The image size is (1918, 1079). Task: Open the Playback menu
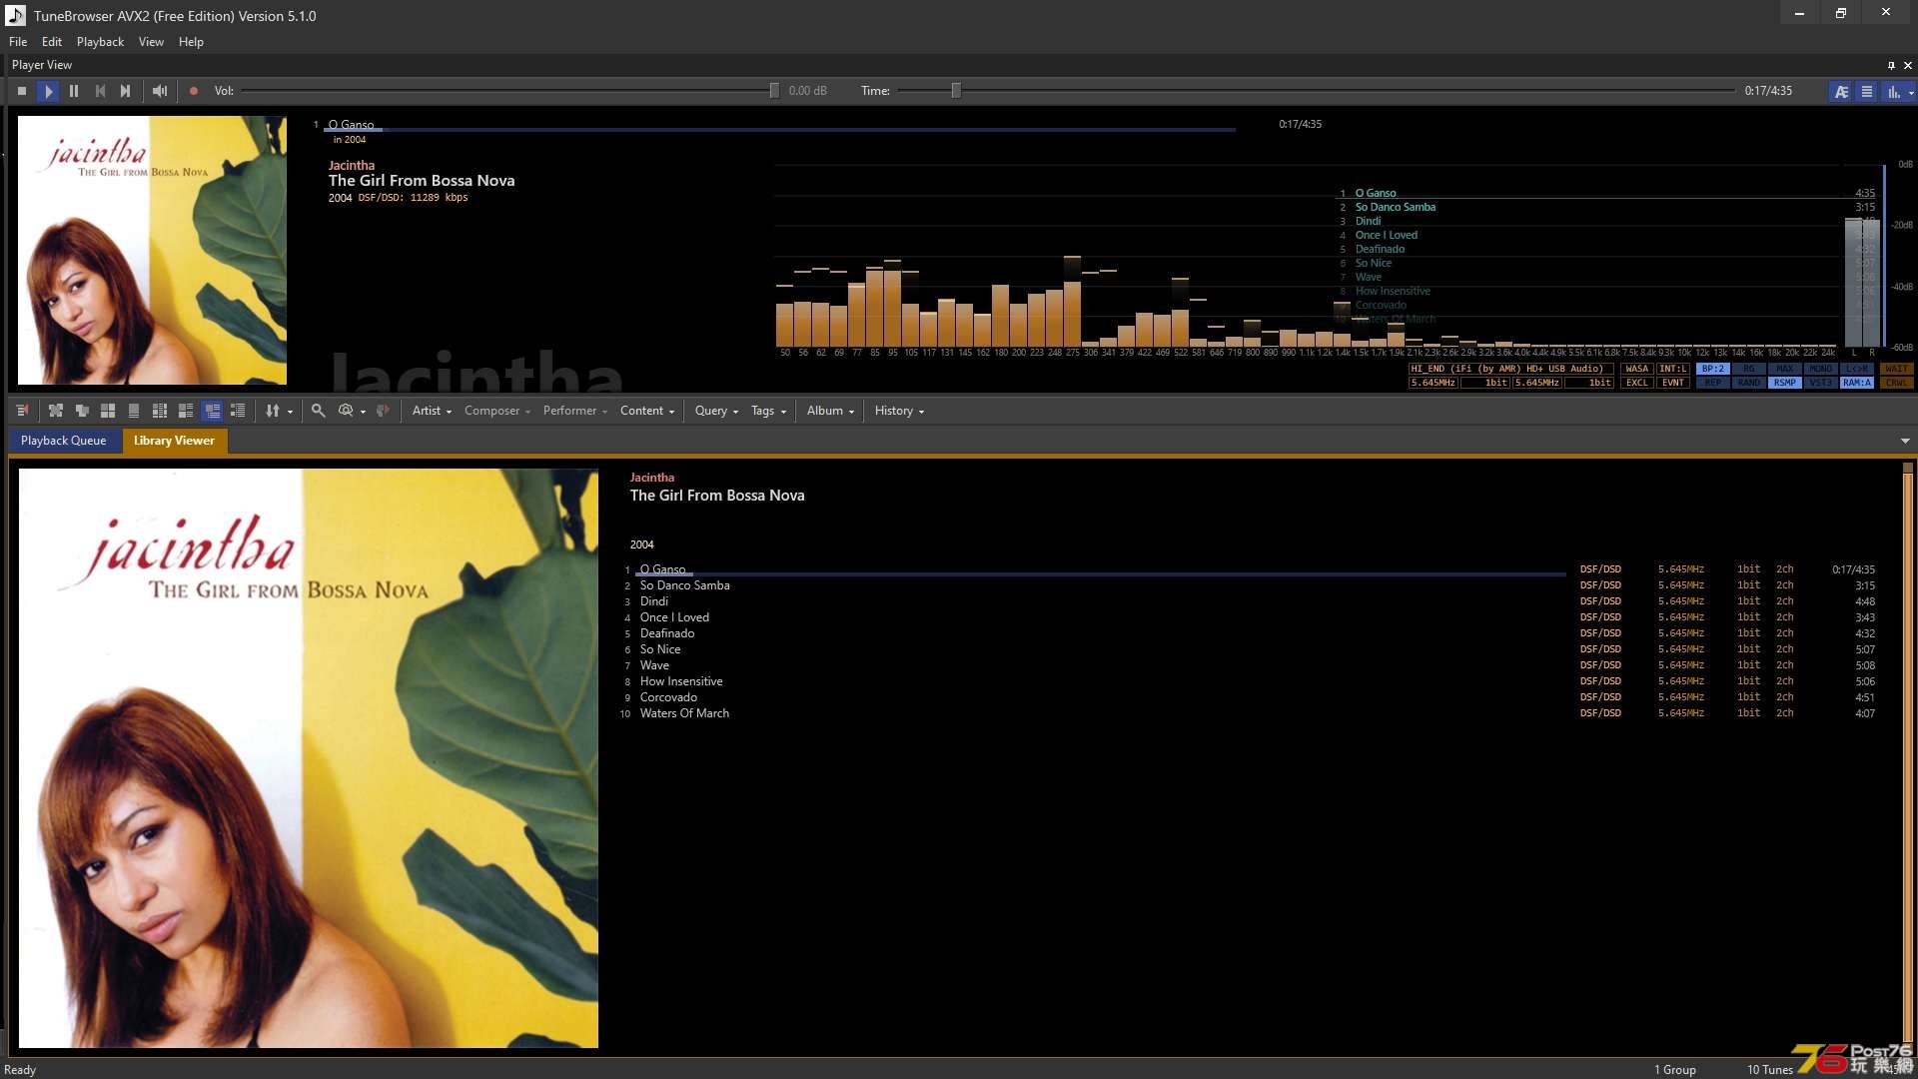pos(100,42)
